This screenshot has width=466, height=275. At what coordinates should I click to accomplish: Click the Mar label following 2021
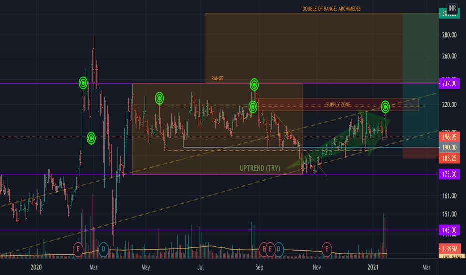click(426, 267)
